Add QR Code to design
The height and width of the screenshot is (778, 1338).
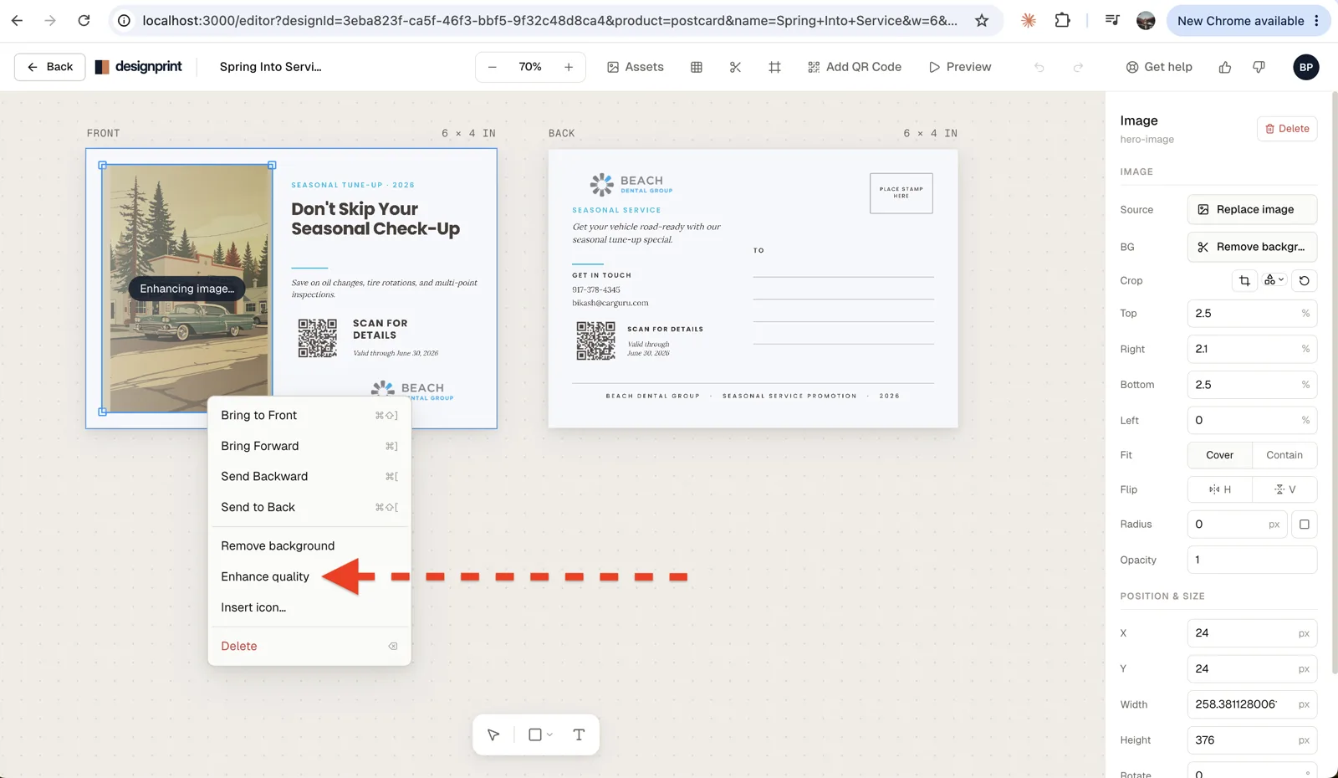point(855,67)
